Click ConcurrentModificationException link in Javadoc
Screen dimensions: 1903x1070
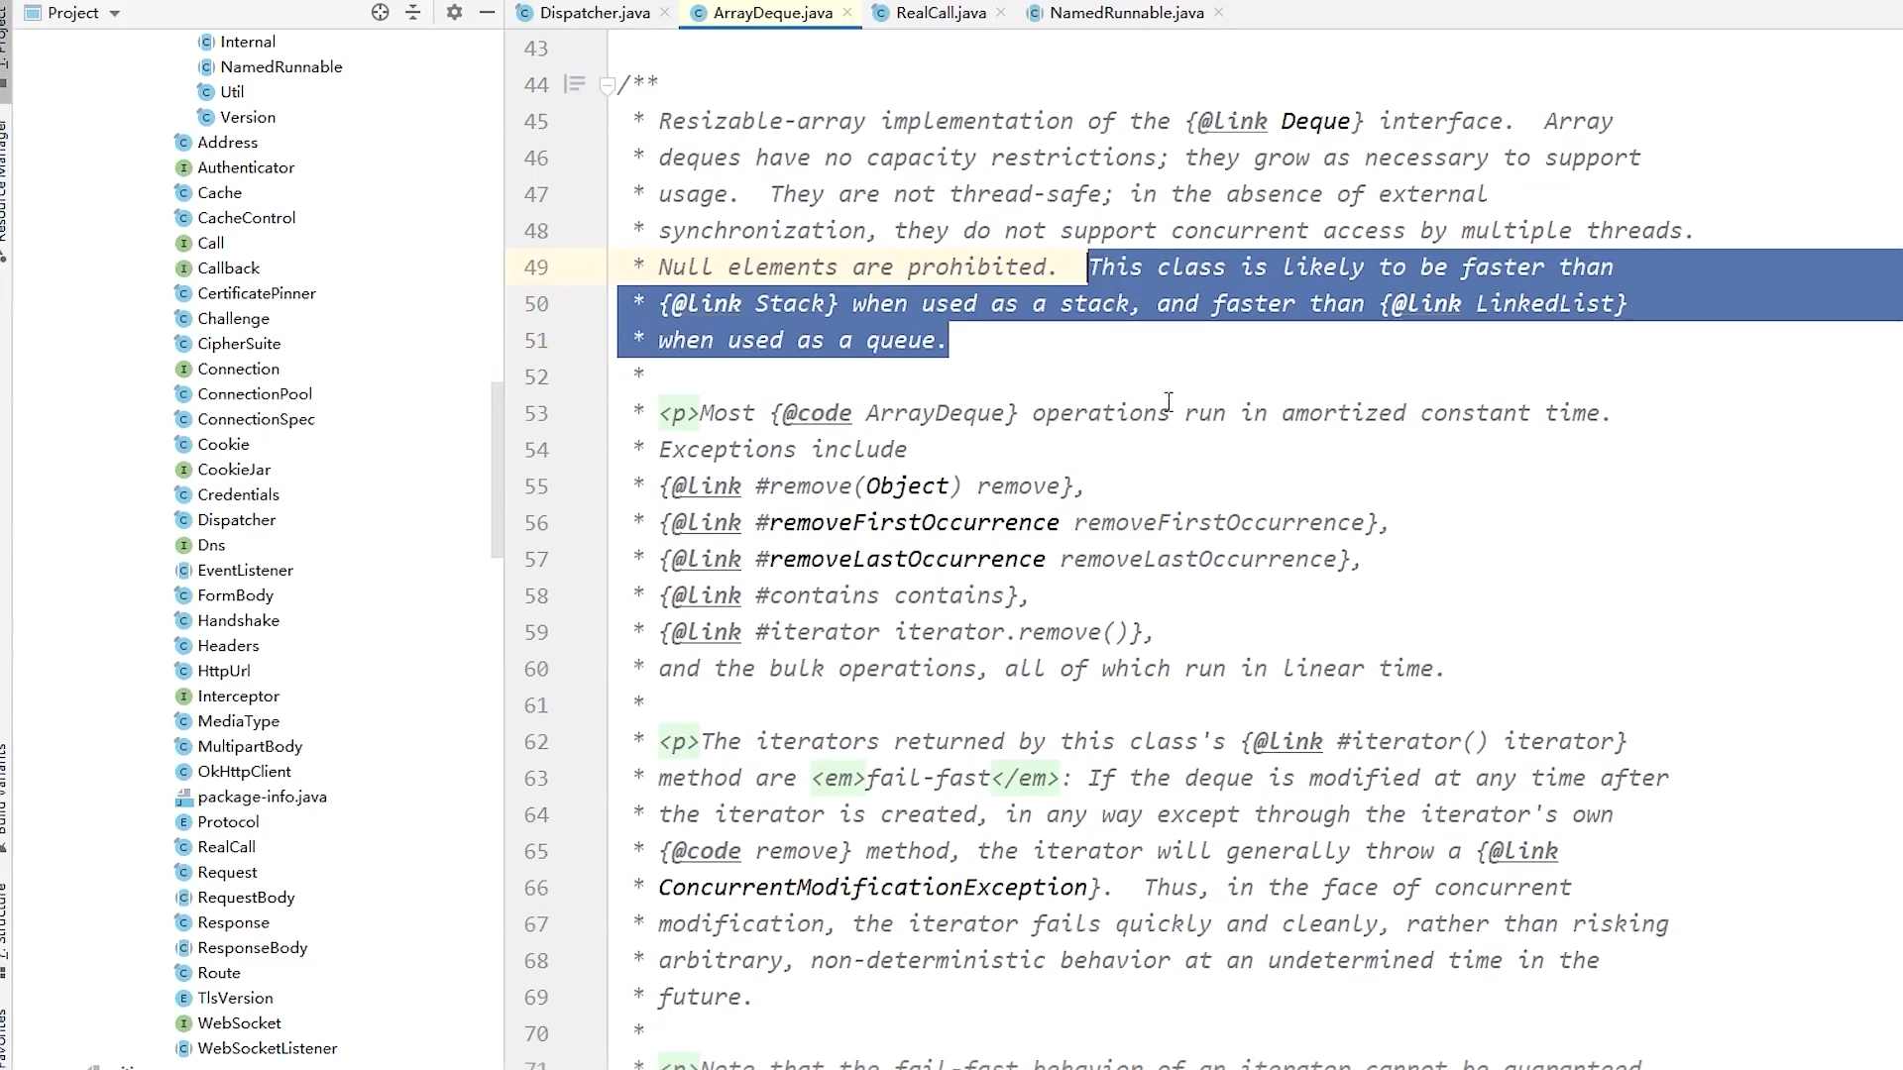872,888
